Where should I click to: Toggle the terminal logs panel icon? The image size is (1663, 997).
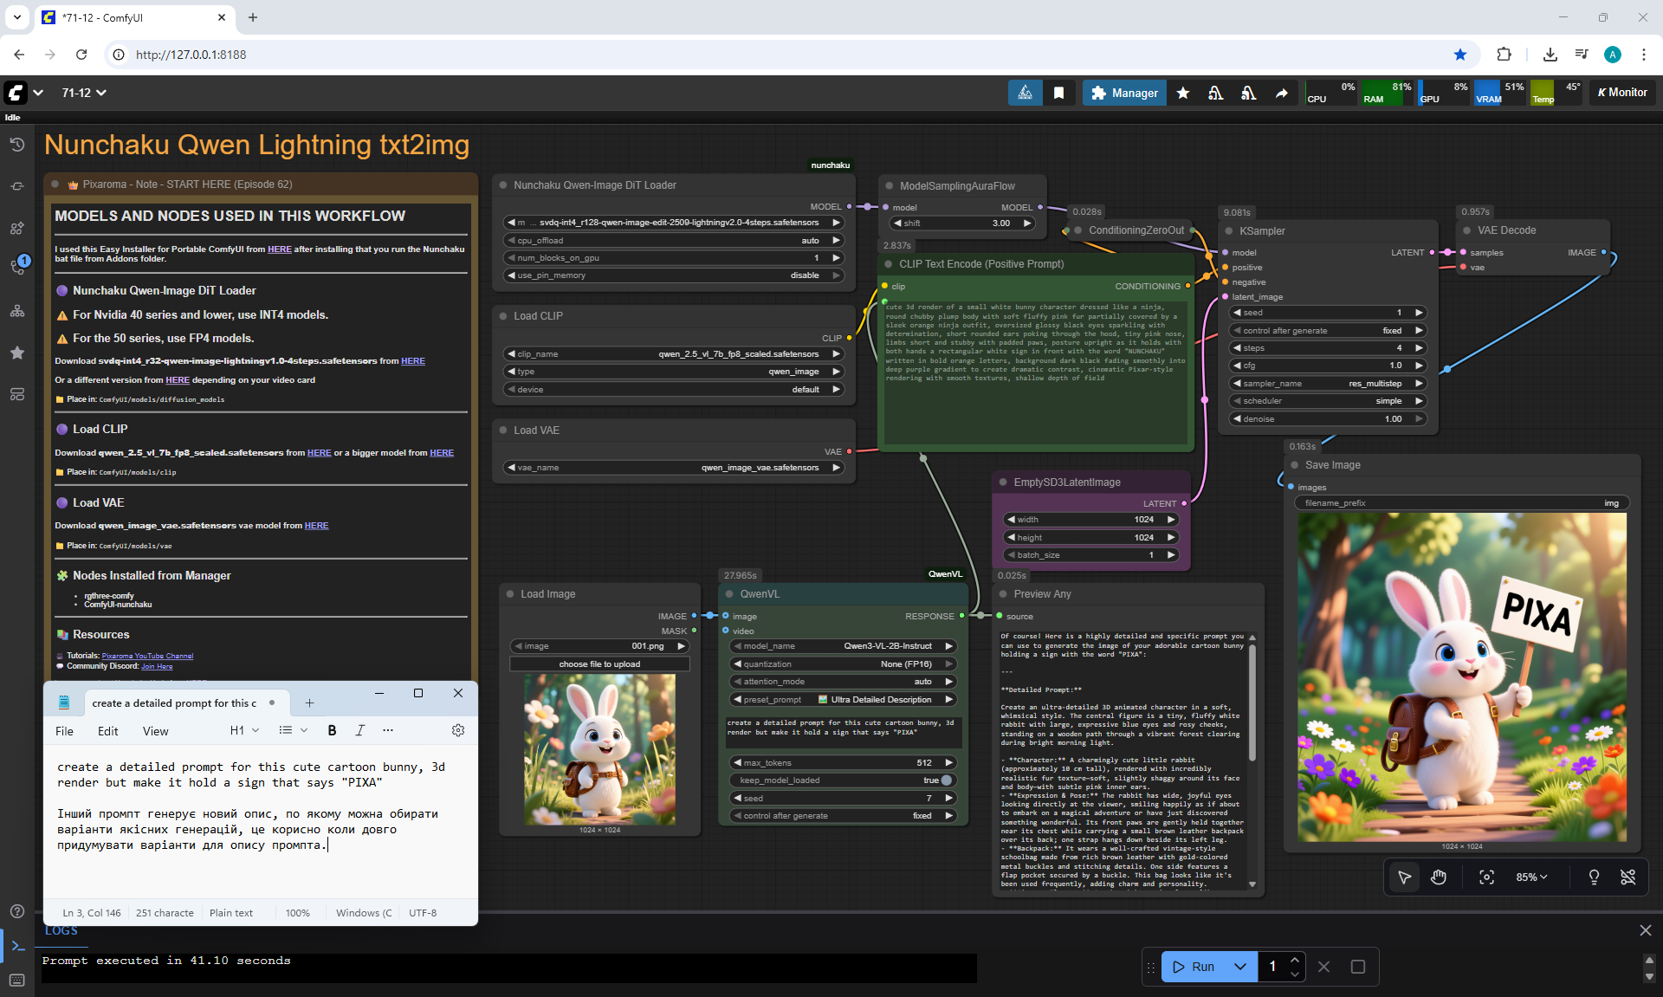17,945
